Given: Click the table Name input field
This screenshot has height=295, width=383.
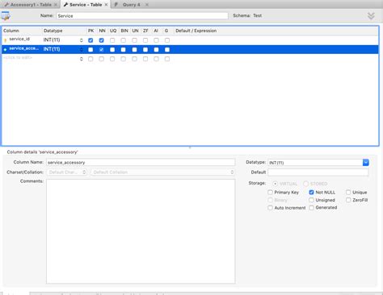Looking at the screenshot, I should [142, 16].
